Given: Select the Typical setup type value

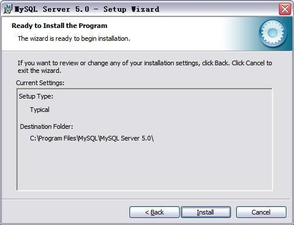Looking at the screenshot, I should [x=40, y=110].
